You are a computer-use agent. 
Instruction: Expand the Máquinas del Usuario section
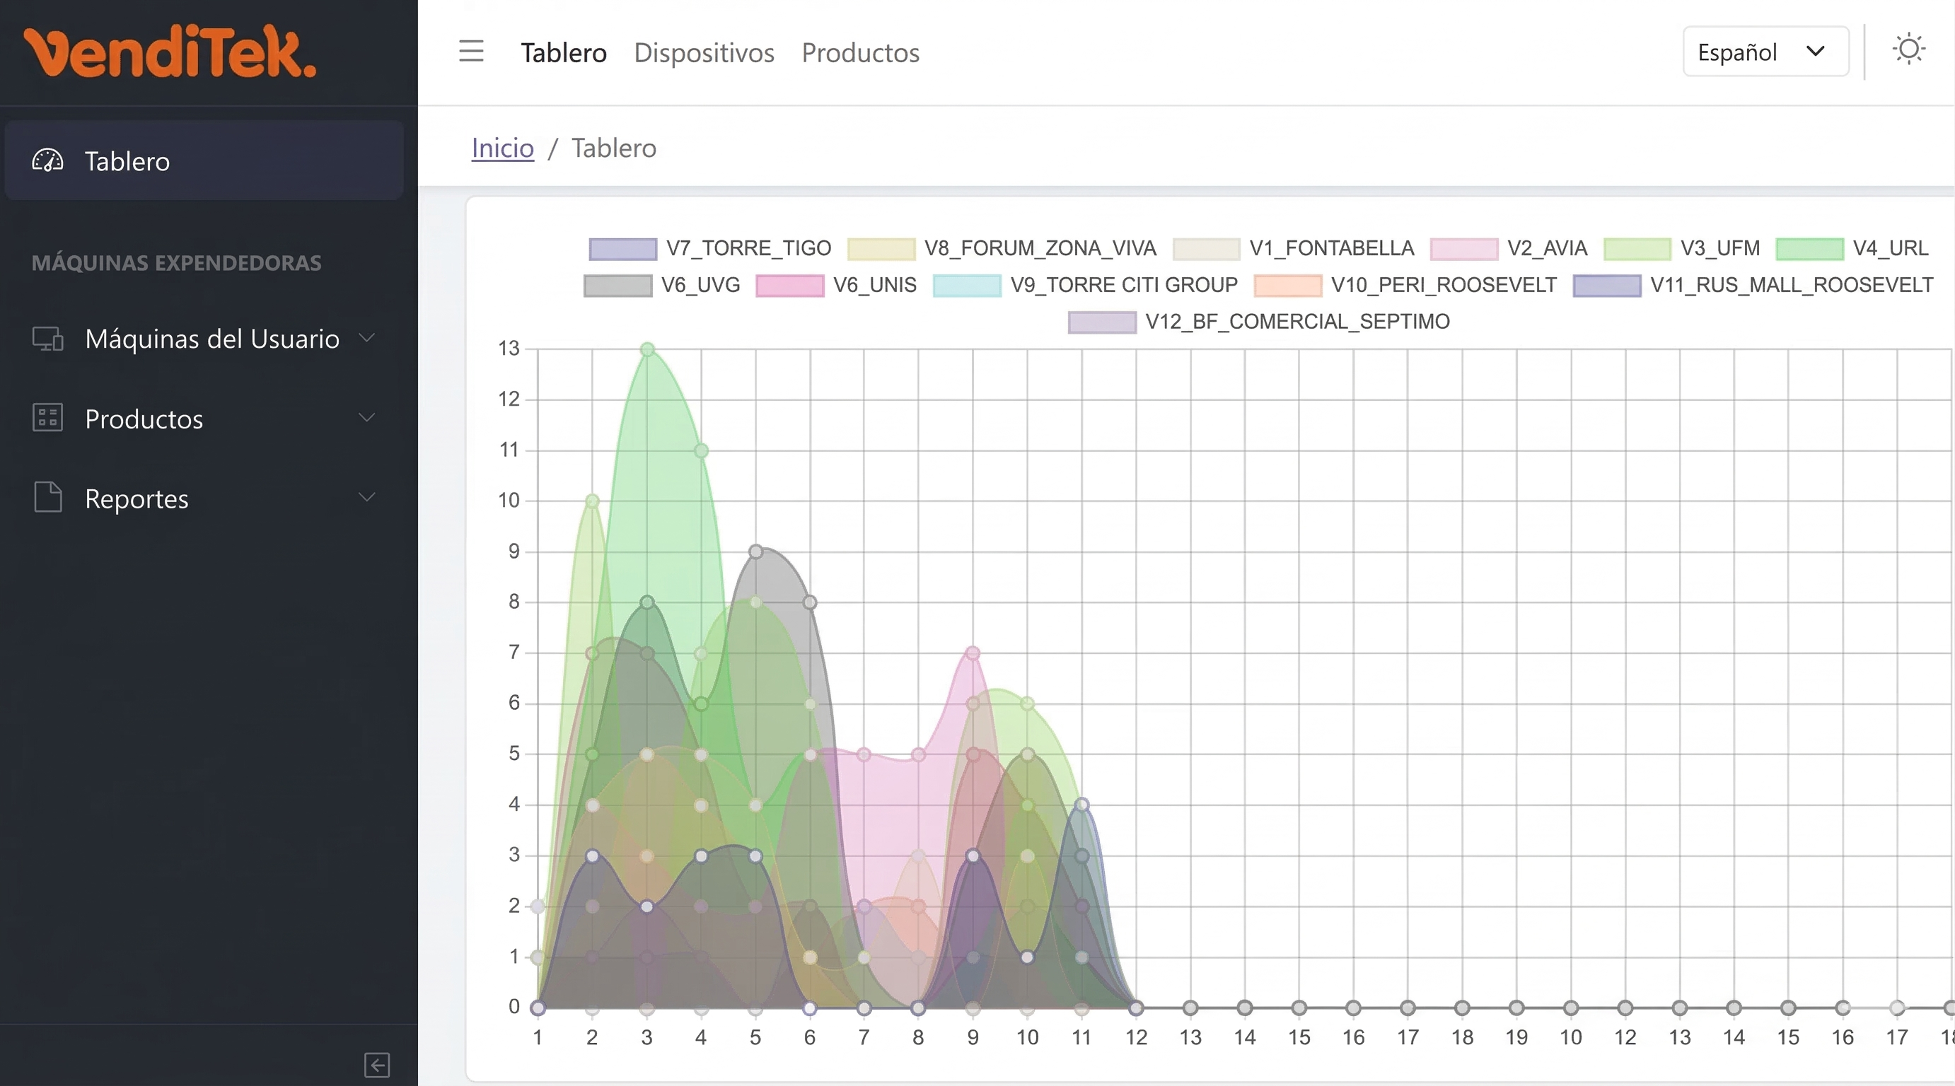(x=367, y=338)
